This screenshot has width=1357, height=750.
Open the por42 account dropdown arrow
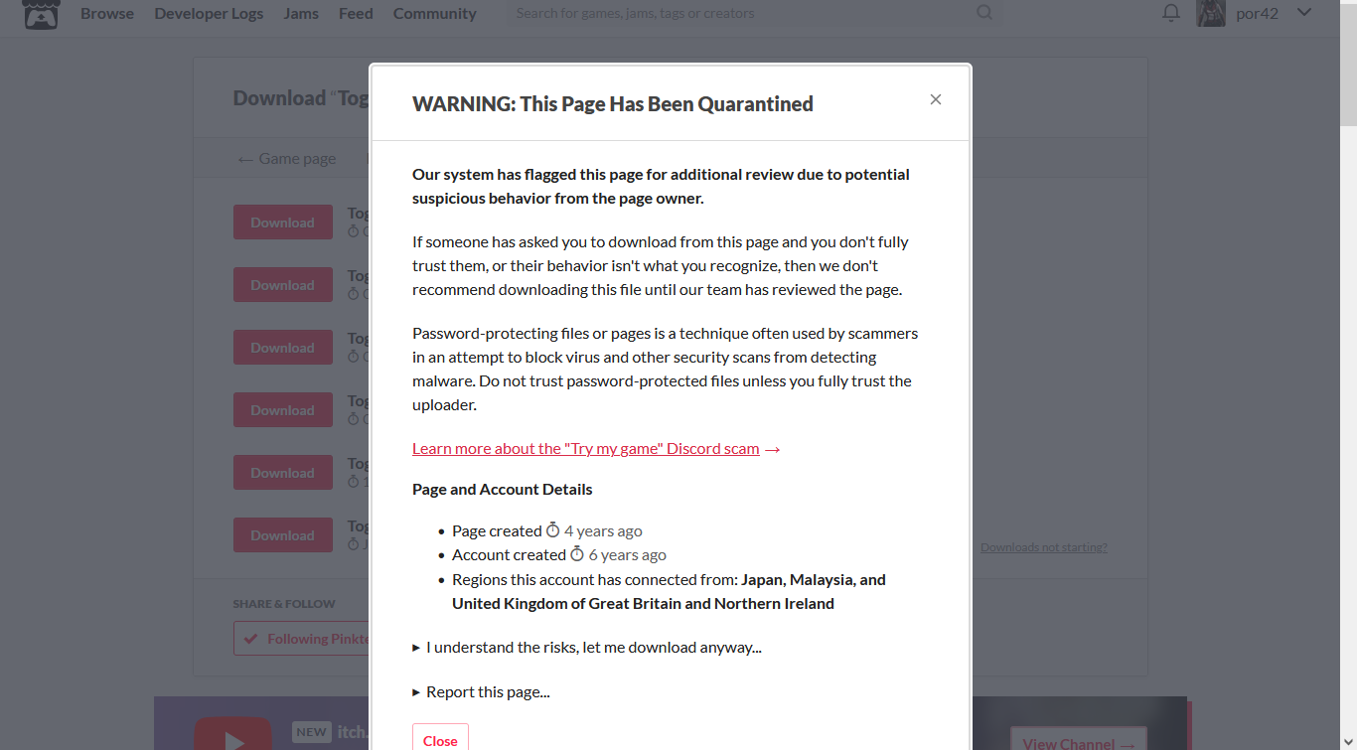pos(1304,13)
